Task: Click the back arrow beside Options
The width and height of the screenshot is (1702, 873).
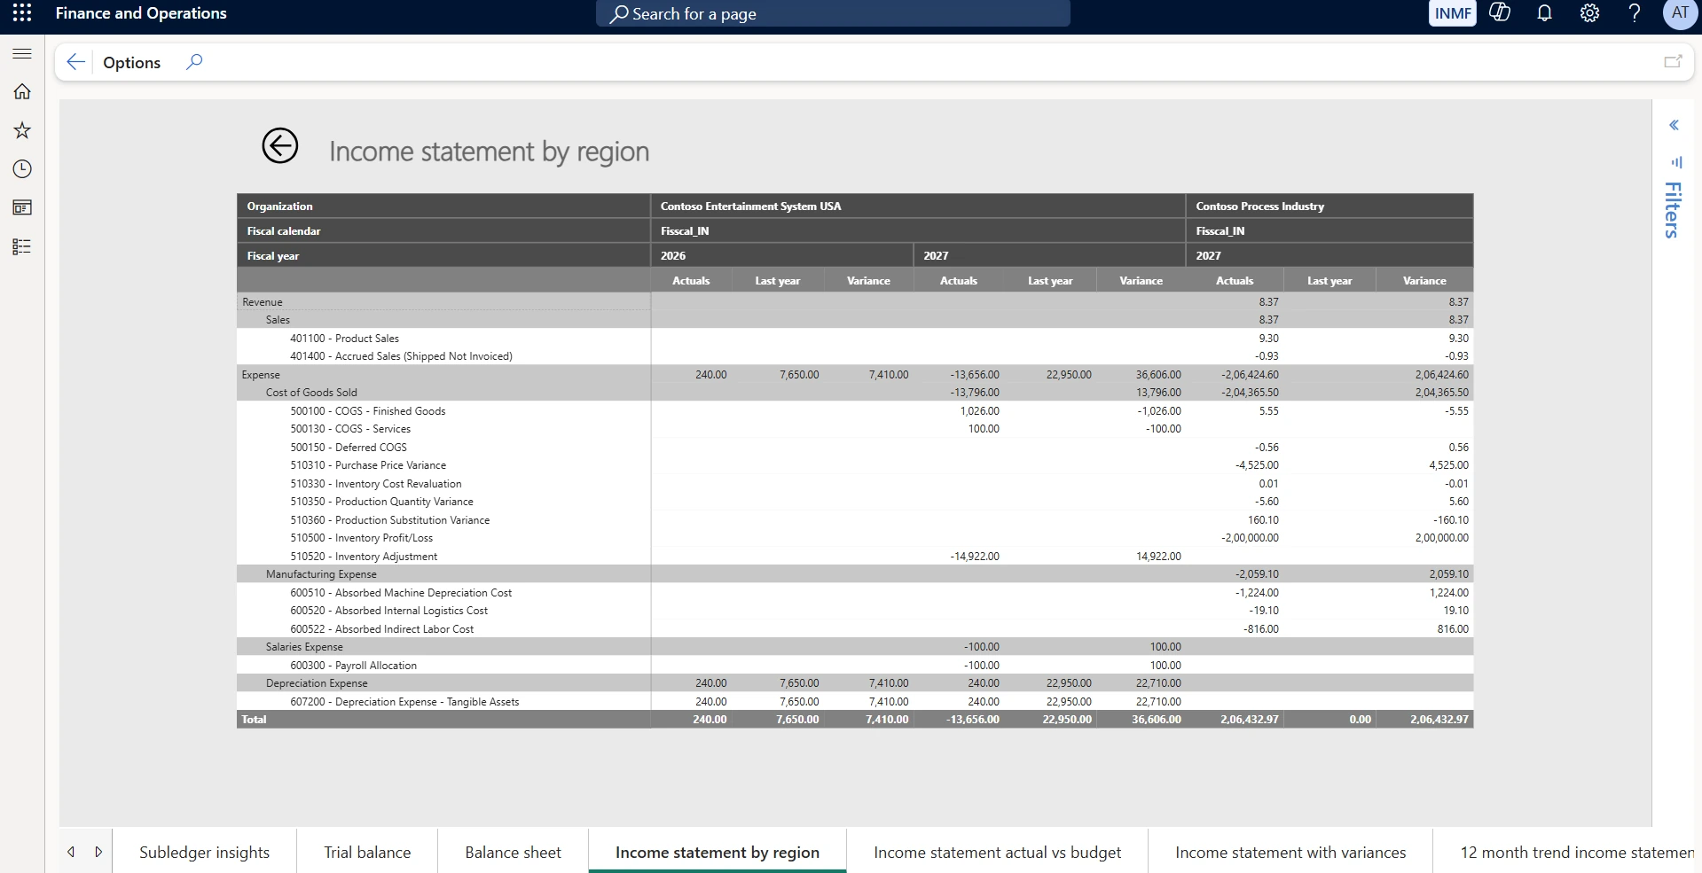Action: [76, 62]
